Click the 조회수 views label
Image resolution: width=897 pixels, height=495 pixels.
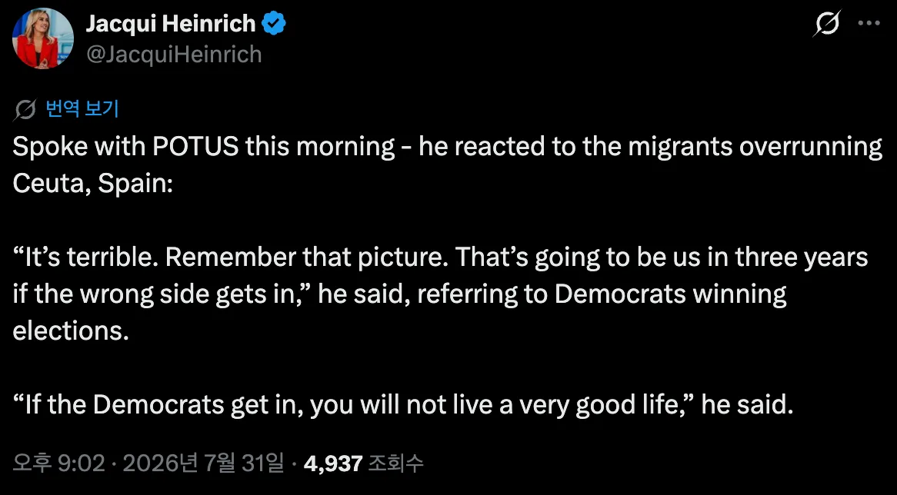(395, 463)
